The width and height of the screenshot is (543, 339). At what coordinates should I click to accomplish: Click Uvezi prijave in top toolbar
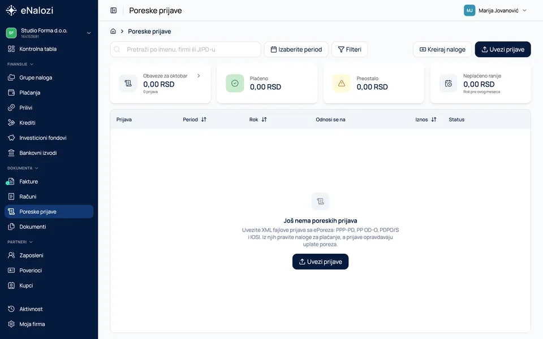(503, 50)
